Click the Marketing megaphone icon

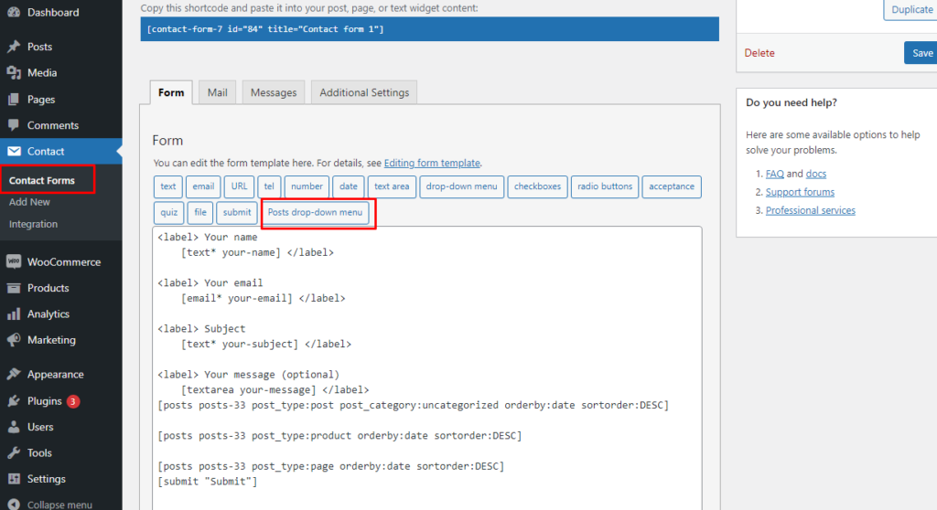click(14, 340)
